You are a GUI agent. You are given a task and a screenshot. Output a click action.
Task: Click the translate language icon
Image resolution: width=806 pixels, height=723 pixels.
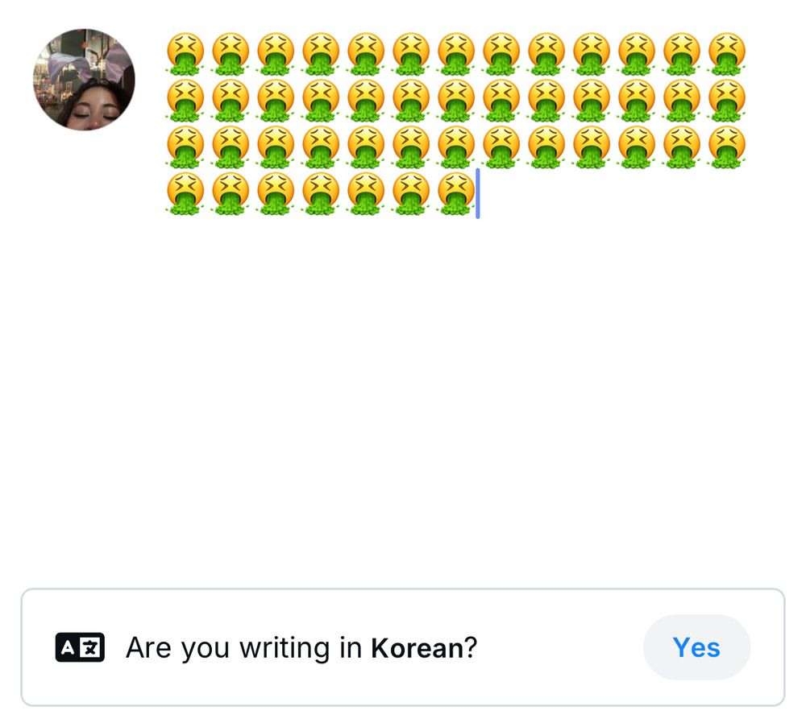coord(80,647)
